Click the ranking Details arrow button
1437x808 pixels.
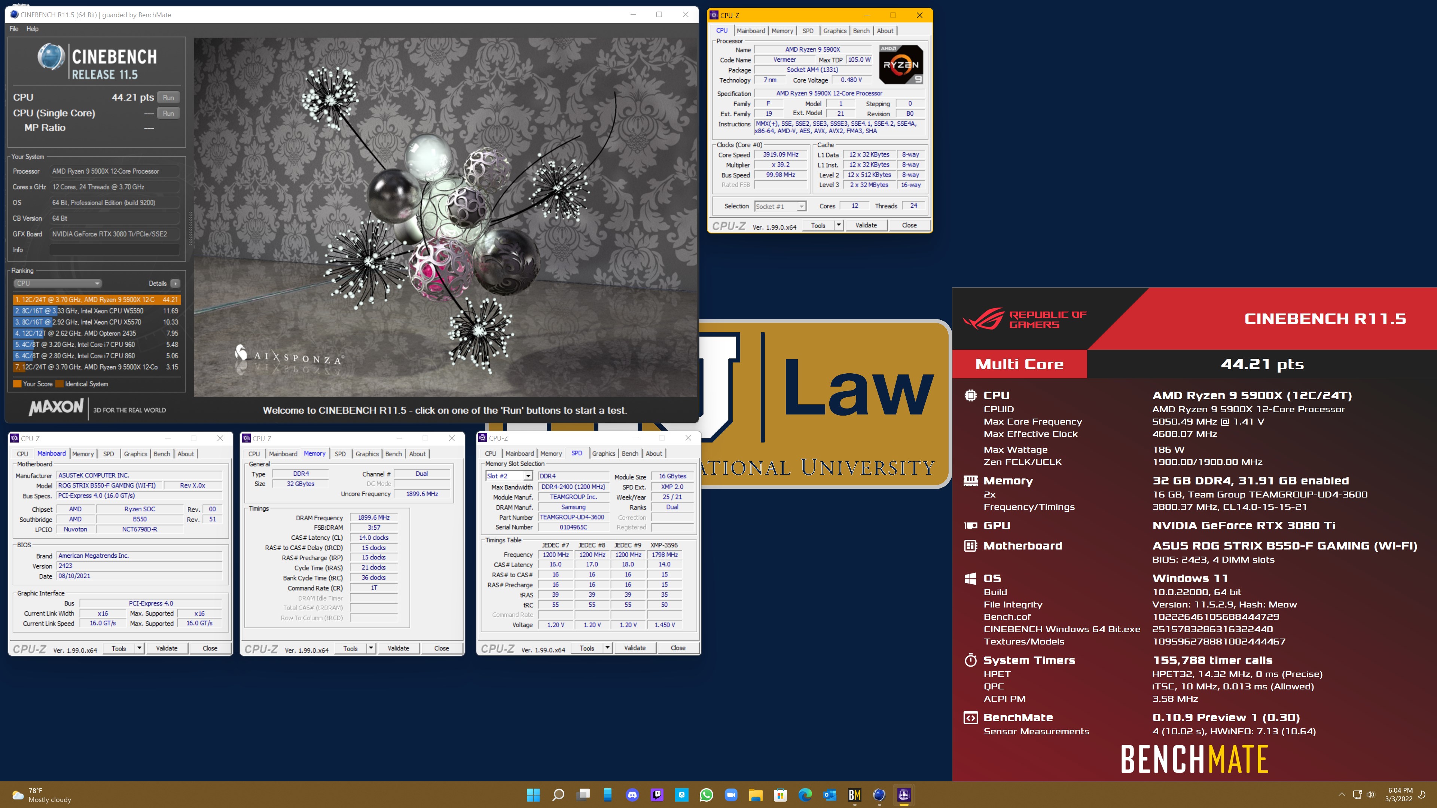[175, 283]
